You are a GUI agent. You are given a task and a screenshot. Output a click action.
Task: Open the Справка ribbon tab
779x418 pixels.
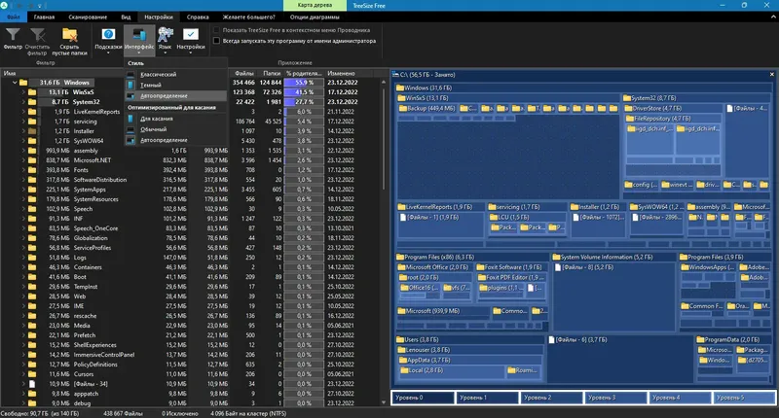tap(198, 17)
